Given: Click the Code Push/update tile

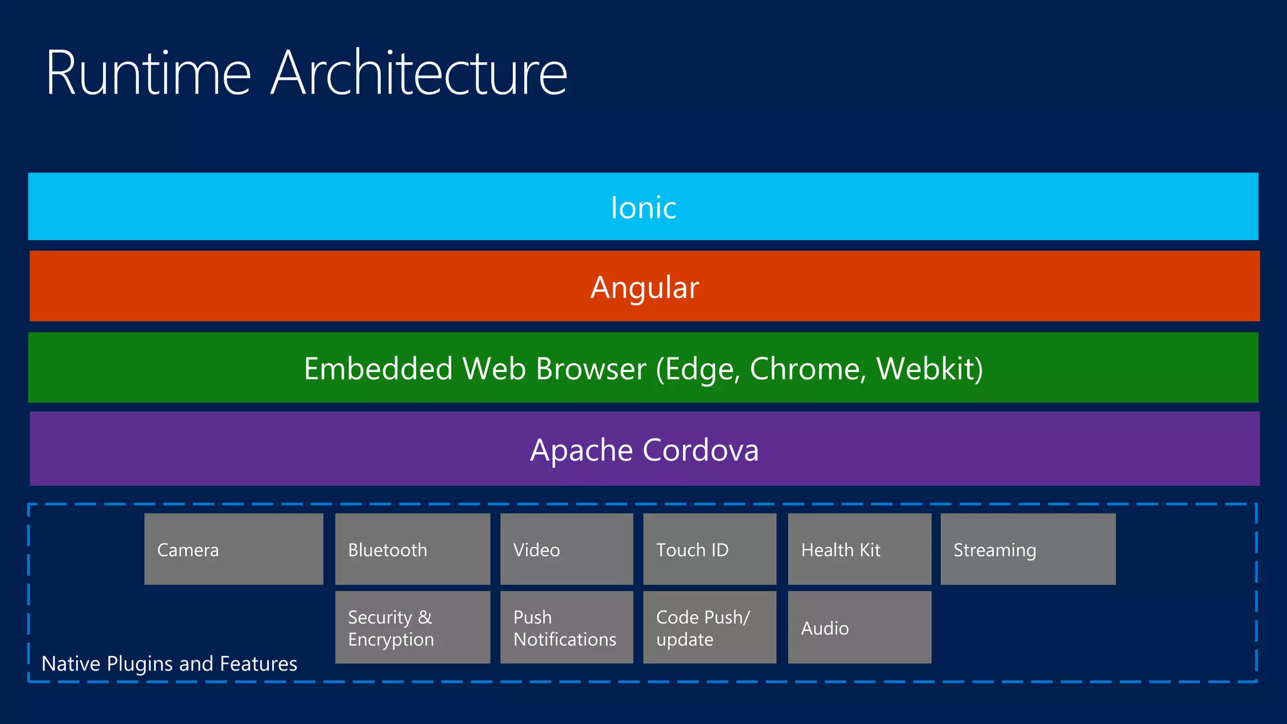Looking at the screenshot, I should pos(709,627).
